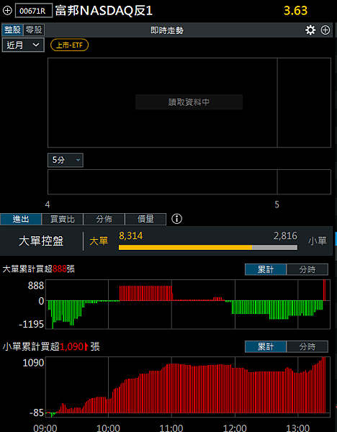Click the 即時走勢 title
337x432 pixels.
(x=167, y=30)
